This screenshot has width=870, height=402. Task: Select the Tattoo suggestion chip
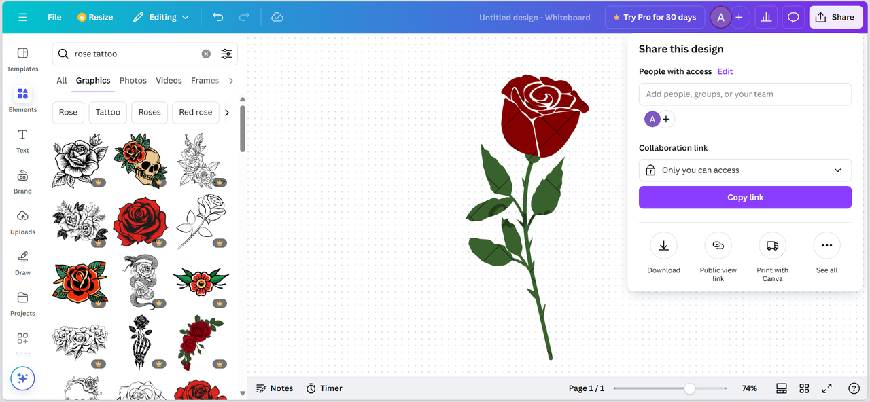(107, 113)
